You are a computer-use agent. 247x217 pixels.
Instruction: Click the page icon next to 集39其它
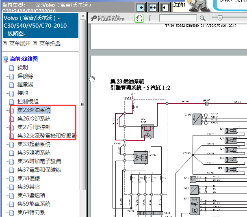[x=11, y=187]
